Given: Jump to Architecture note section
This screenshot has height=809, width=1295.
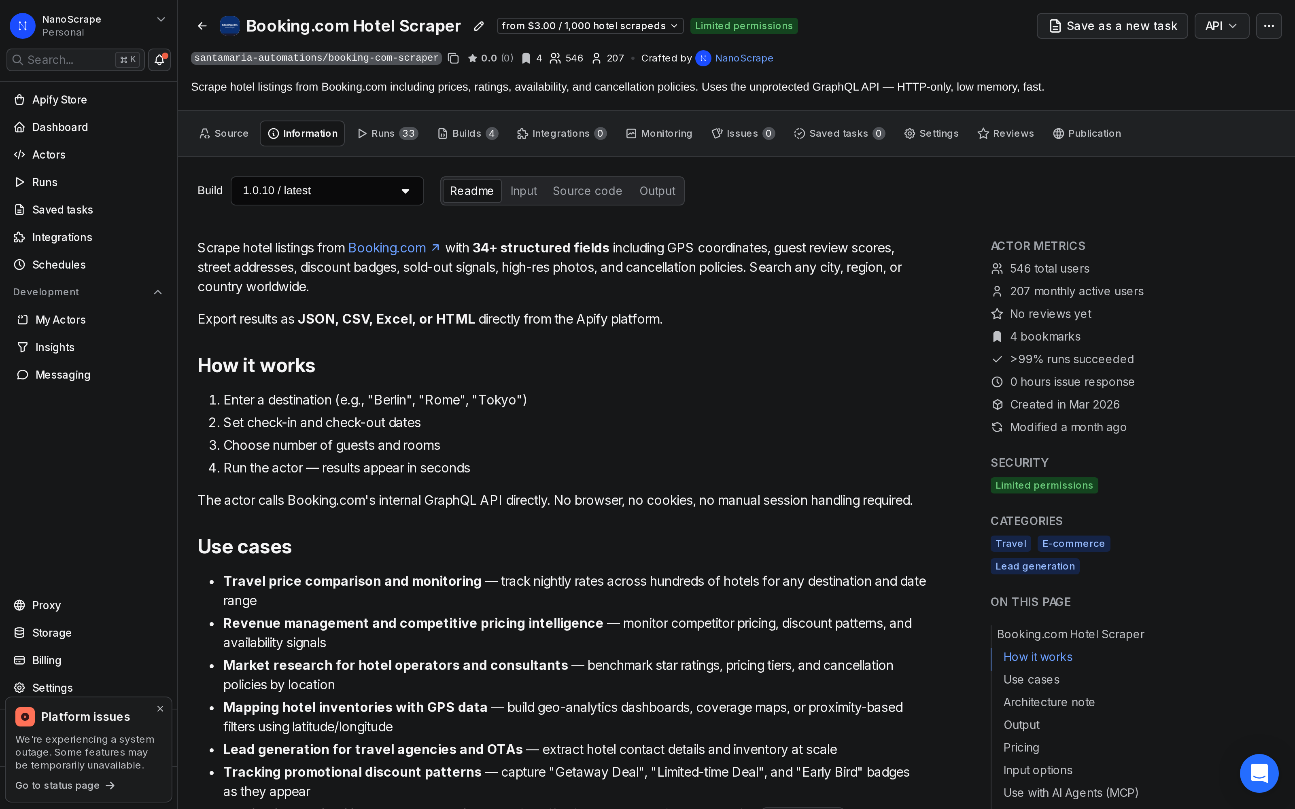Looking at the screenshot, I should 1049,702.
